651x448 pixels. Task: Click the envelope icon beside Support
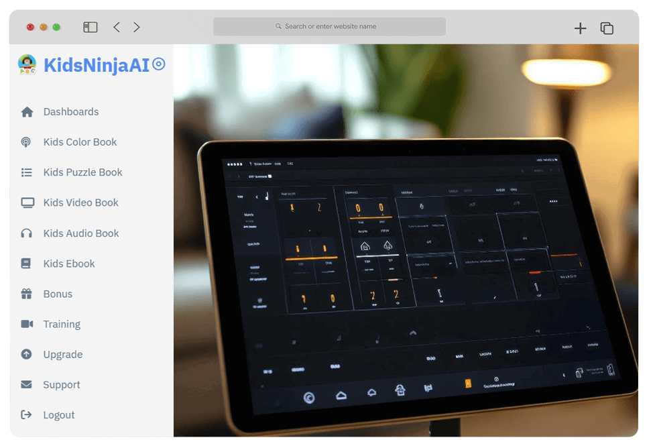[x=27, y=384]
